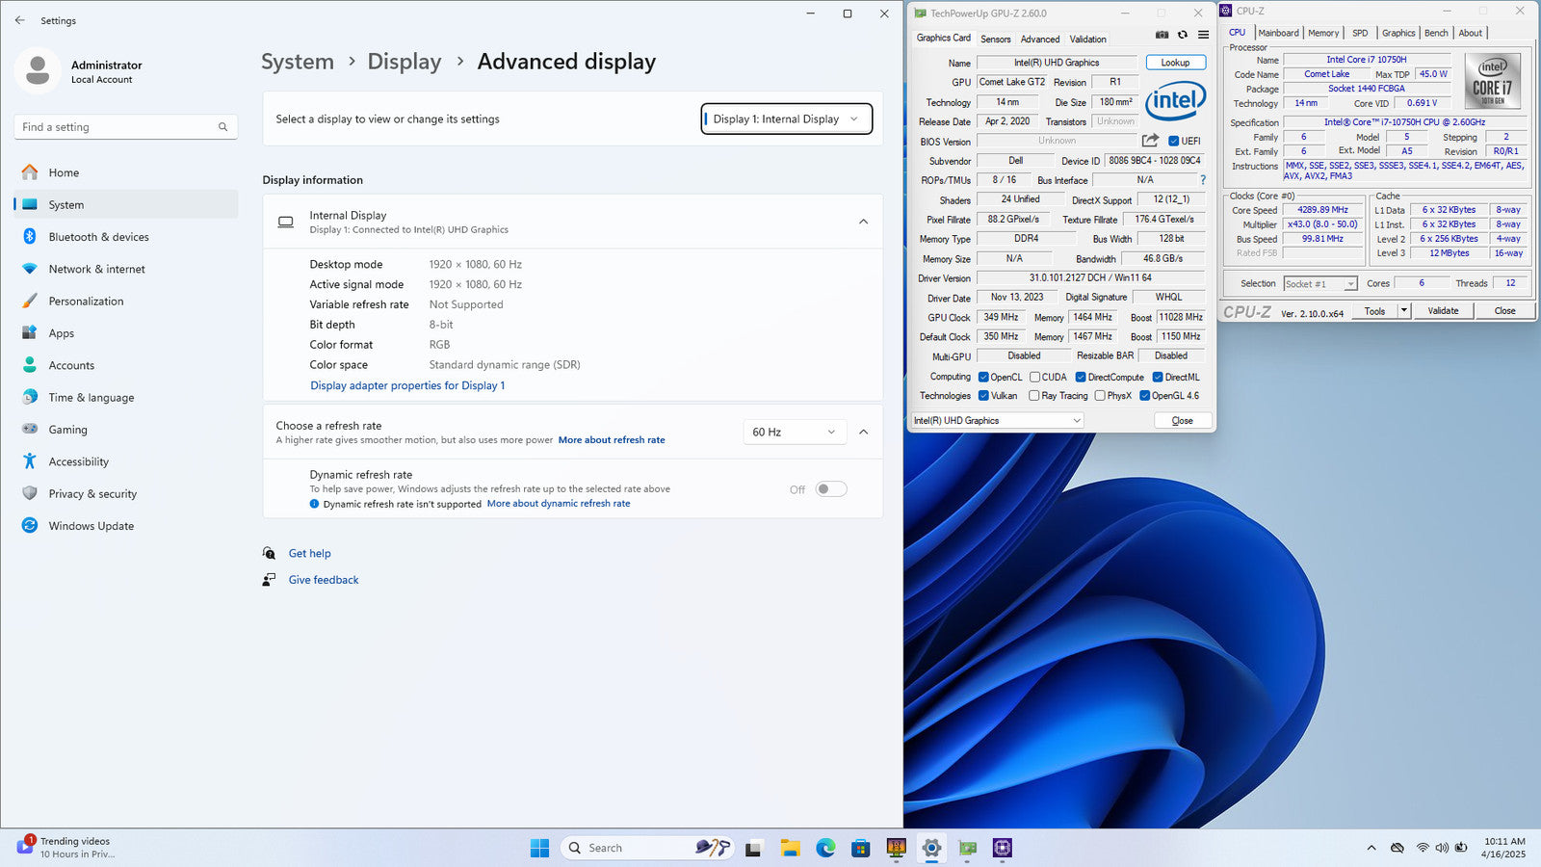
Task: Click the Tools button in CPU-Z
Action: tap(1374, 311)
